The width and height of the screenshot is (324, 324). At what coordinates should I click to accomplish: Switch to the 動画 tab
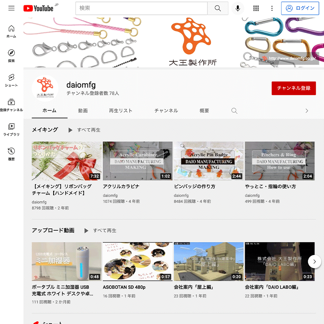coord(83,111)
